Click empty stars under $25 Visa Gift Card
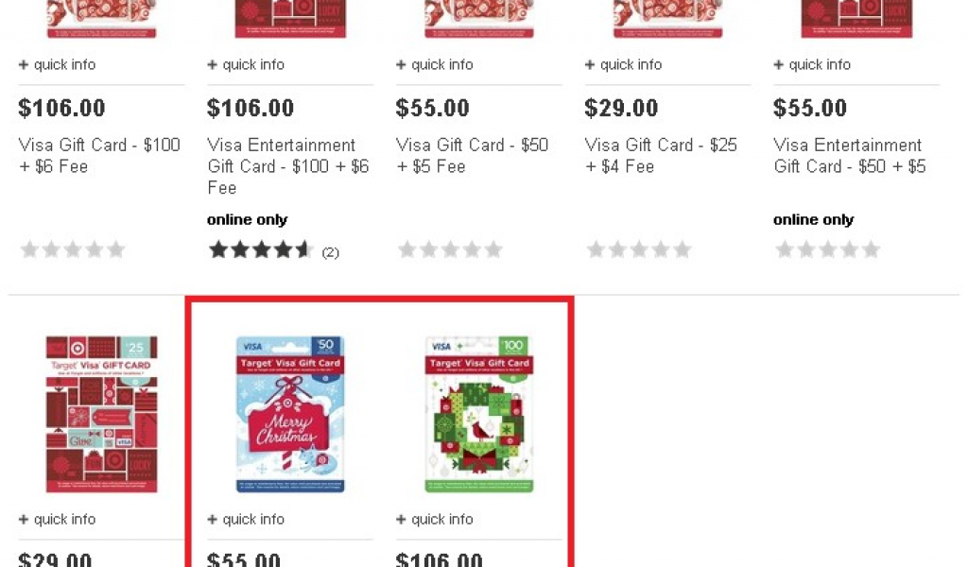Image resolution: width=968 pixels, height=567 pixels. pos(639,249)
